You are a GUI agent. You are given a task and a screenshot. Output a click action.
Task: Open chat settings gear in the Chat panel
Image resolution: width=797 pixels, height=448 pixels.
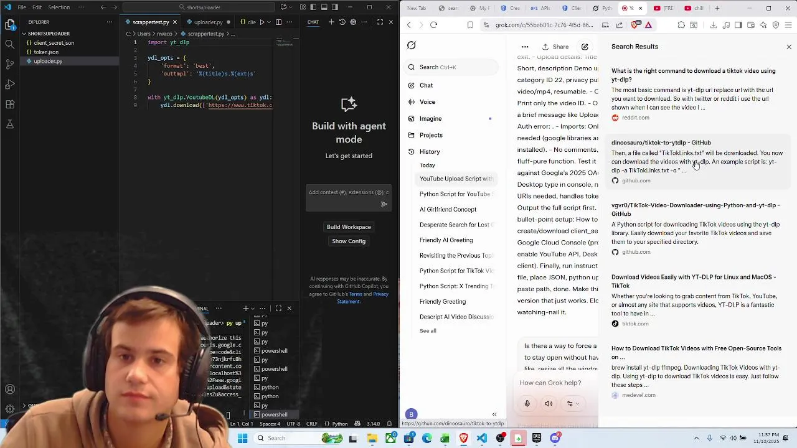(x=353, y=22)
